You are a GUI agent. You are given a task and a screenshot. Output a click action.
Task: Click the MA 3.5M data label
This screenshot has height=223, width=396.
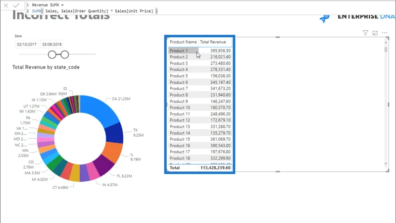(32, 173)
